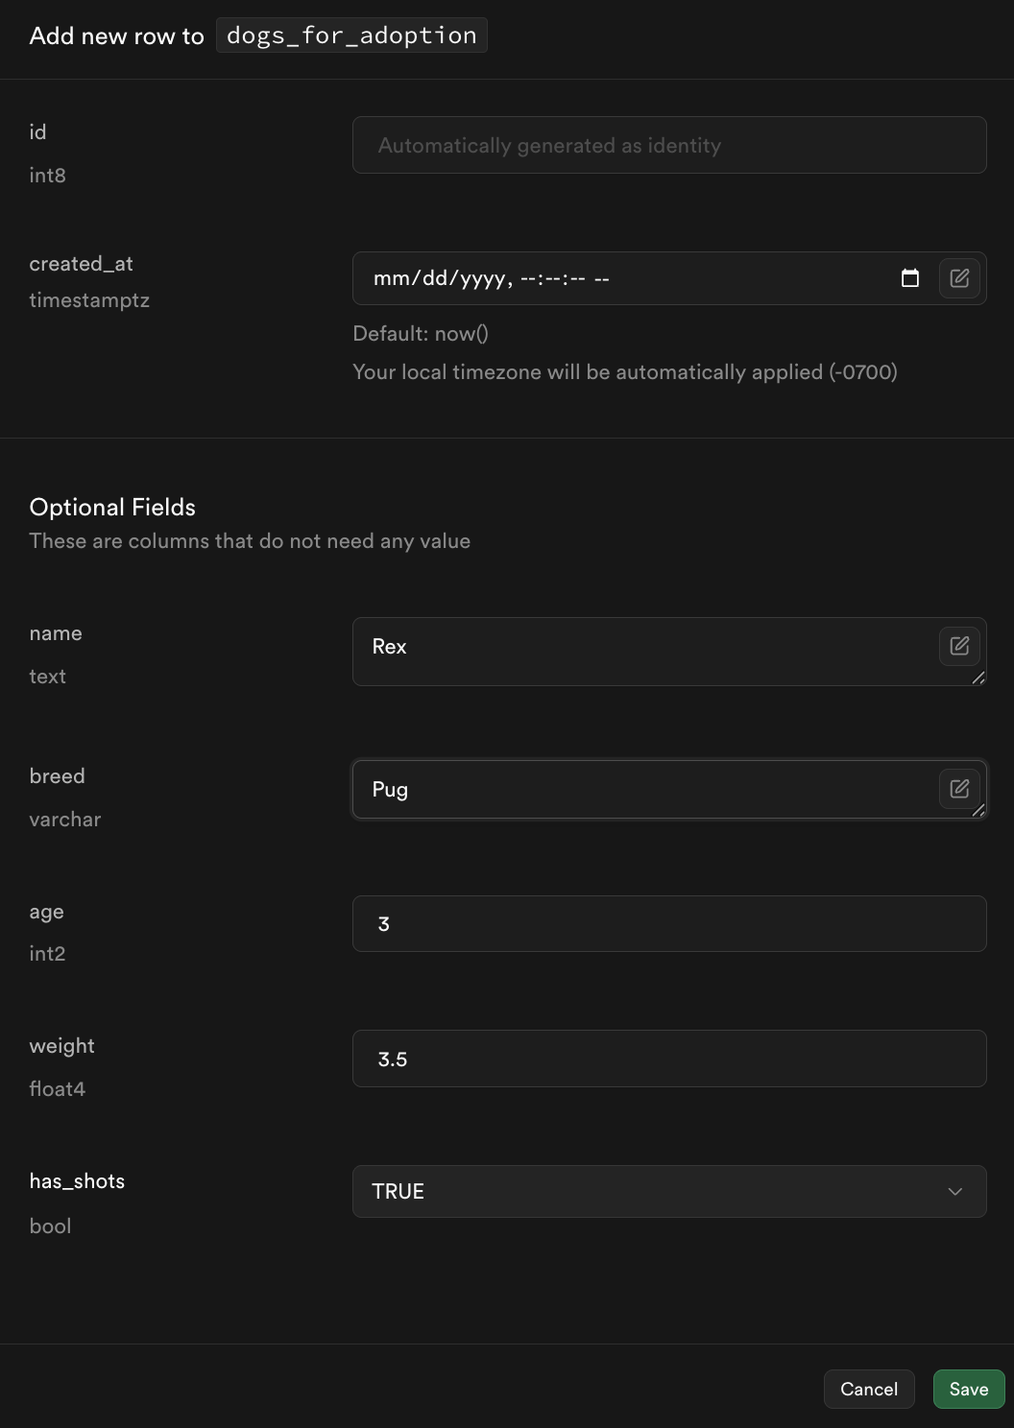This screenshot has width=1014, height=1428.
Task: Click the 'Default: now()' hint text
Action: coord(421,334)
